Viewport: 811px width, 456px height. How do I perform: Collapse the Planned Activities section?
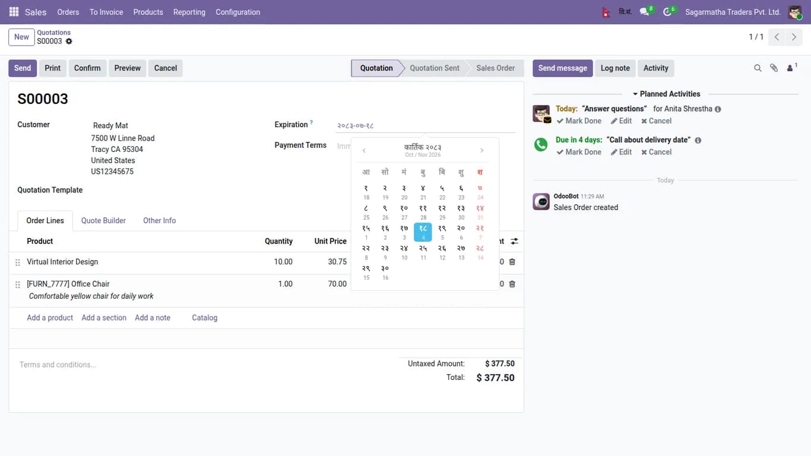[666, 94]
